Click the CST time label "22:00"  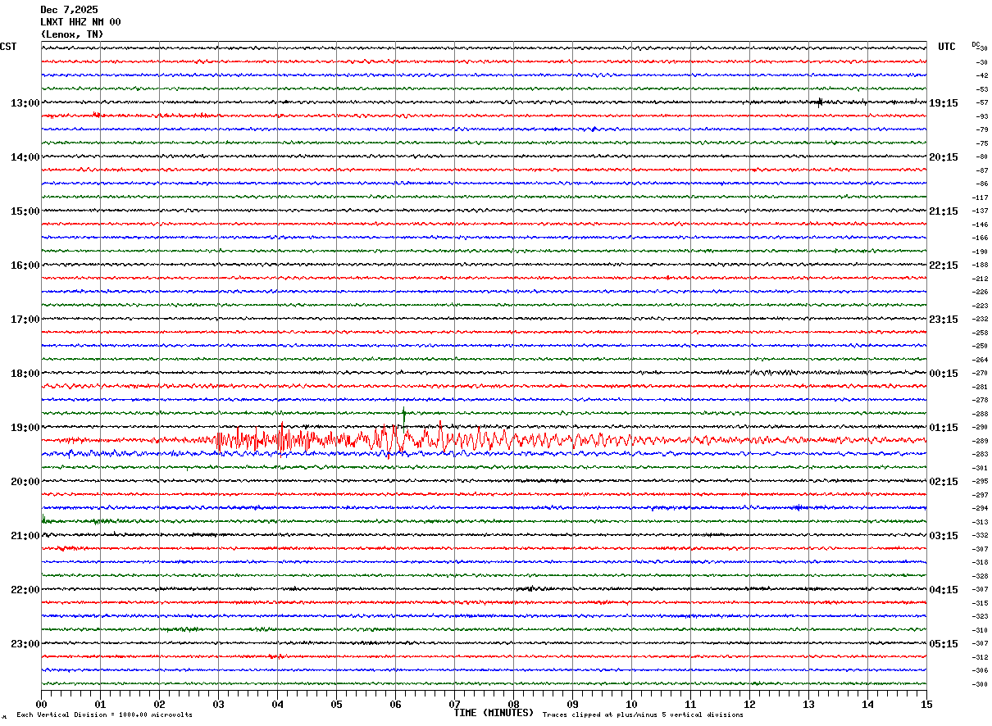coord(25,590)
